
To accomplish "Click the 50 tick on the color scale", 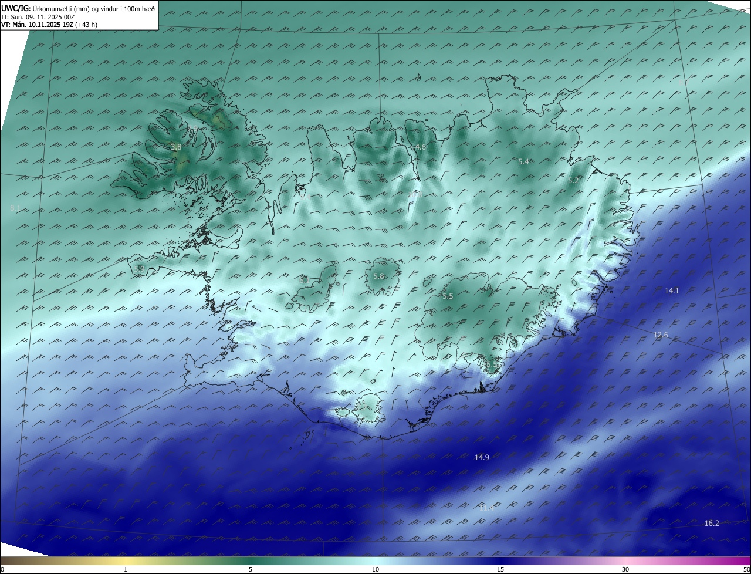I will 746,569.
